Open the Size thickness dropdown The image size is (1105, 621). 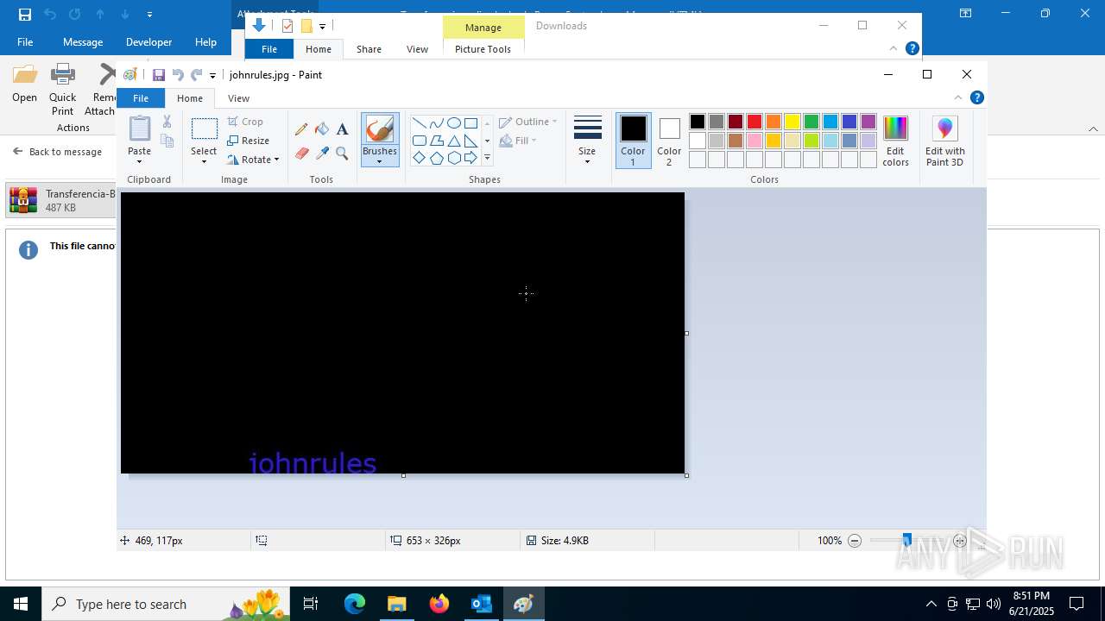point(587,141)
